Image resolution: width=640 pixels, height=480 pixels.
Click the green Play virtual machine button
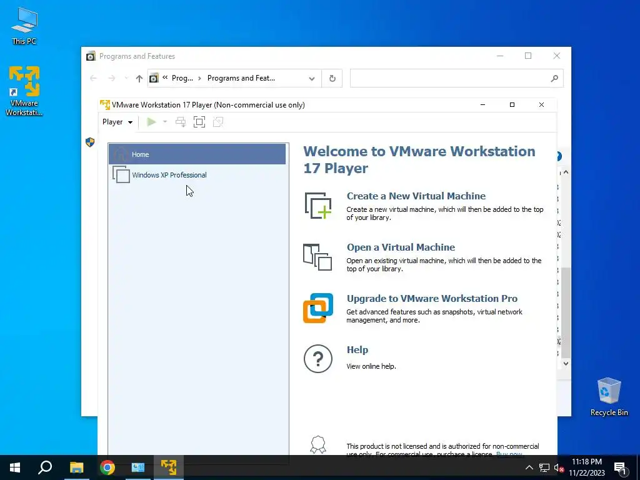click(151, 122)
